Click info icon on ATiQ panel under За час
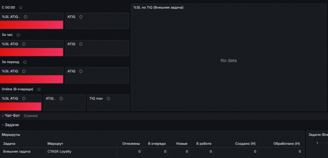Image resolution: width=328 pixels, height=158 pixels. [x=81, y=44]
